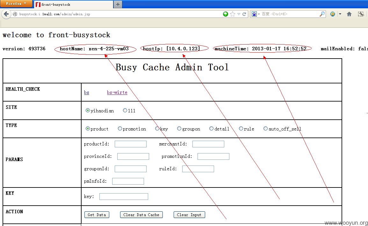Open the bs health check link
Screen dimensions: 368x226
pyautogui.click(x=87, y=92)
